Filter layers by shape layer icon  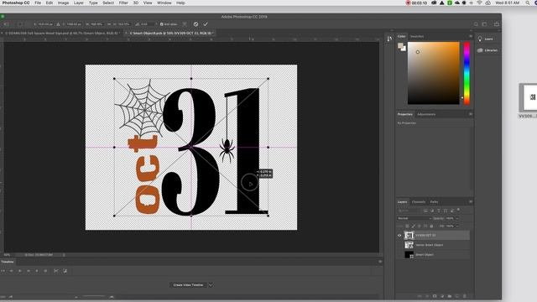pyautogui.click(x=446, y=211)
